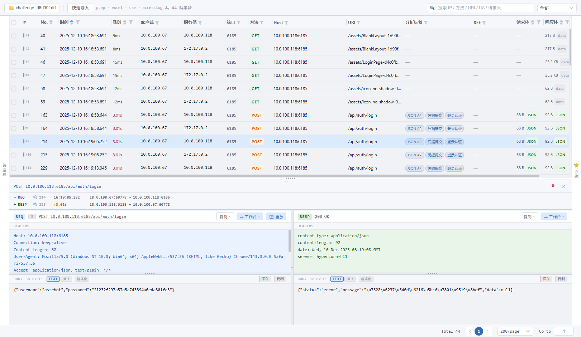Switch request body to 格式化 view

(82, 279)
